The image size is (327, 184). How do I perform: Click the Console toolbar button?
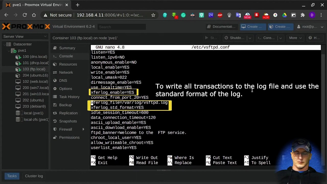[266, 38]
